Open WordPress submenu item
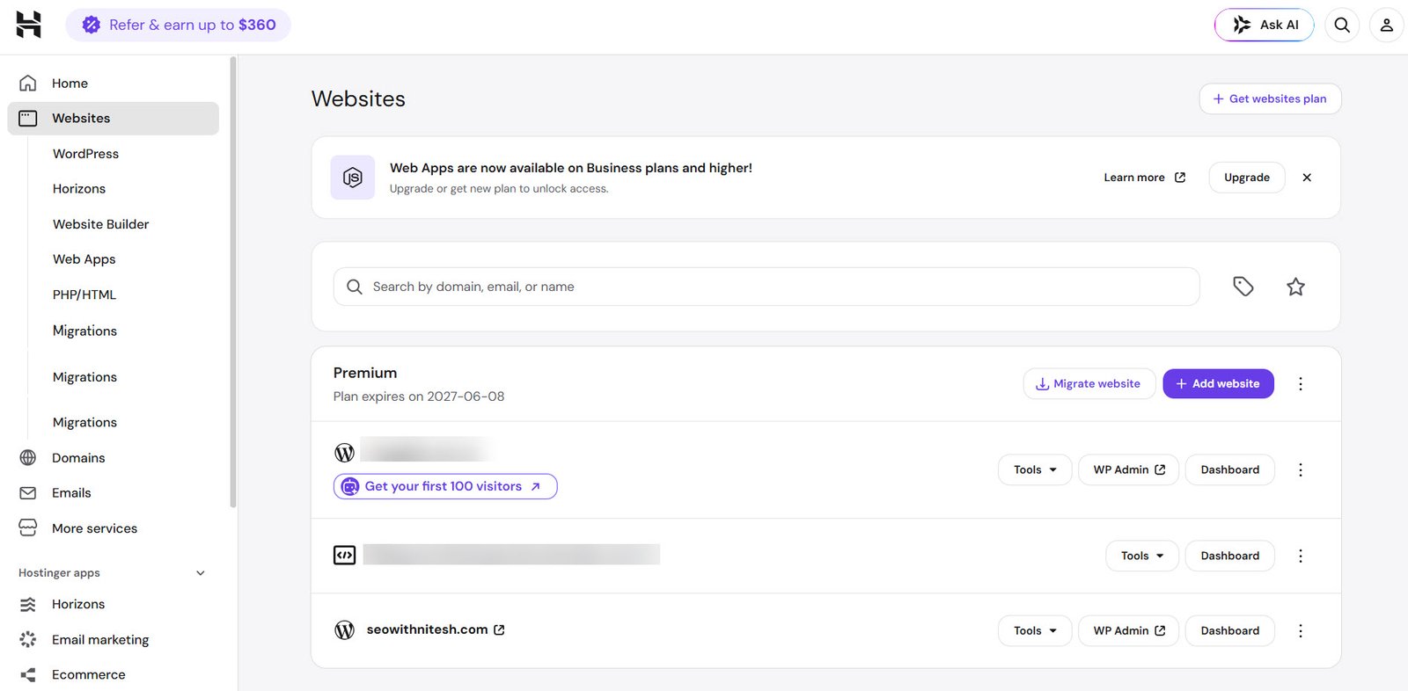The width and height of the screenshot is (1408, 691). pyautogui.click(x=85, y=153)
